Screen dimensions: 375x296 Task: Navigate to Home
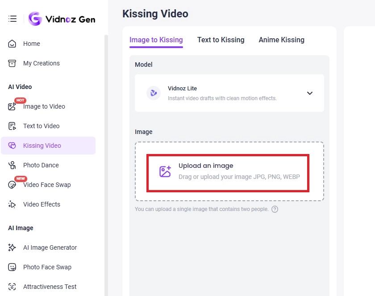[x=31, y=44]
